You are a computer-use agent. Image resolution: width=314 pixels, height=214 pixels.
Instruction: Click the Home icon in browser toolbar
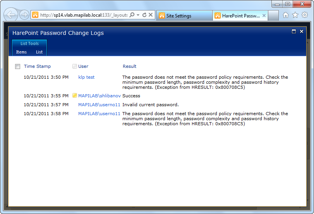point(286,15)
